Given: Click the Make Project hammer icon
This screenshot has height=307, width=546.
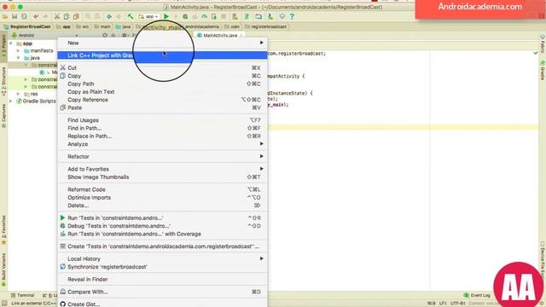Looking at the screenshot, I should (131, 16).
